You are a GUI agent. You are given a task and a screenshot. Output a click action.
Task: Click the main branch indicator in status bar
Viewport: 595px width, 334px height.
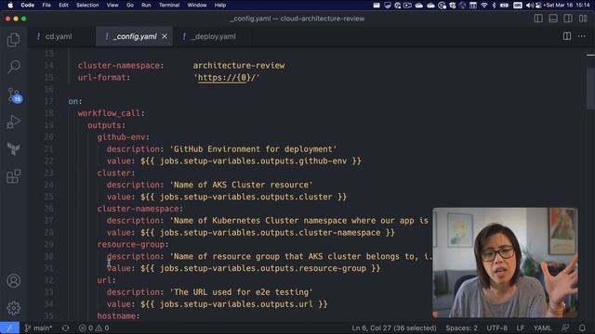[38, 328]
